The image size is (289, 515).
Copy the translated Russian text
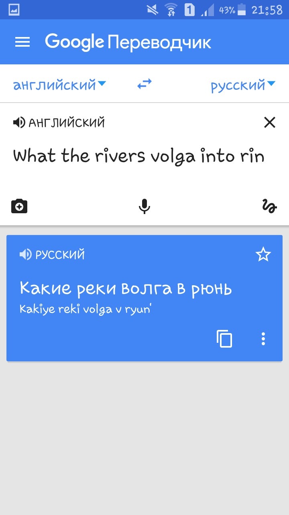tap(224, 339)
